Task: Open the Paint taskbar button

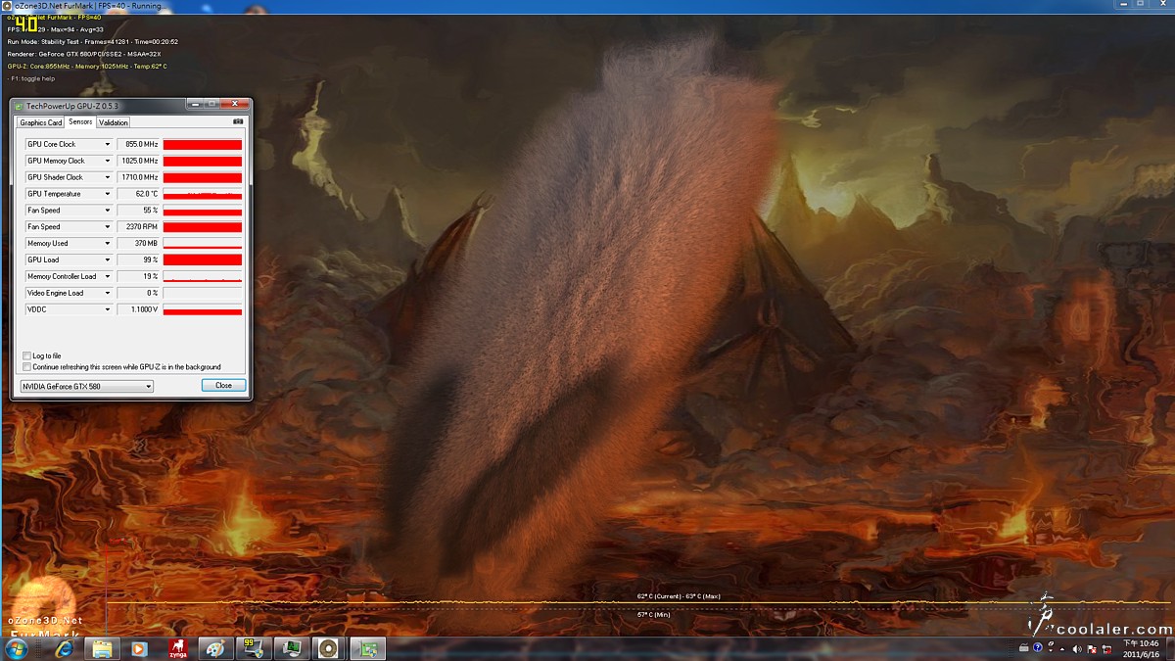Action: coord(214,648)
